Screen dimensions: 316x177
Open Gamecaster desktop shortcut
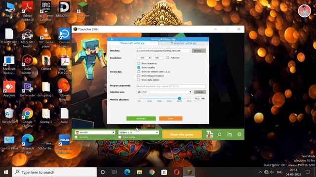(28, 89)
